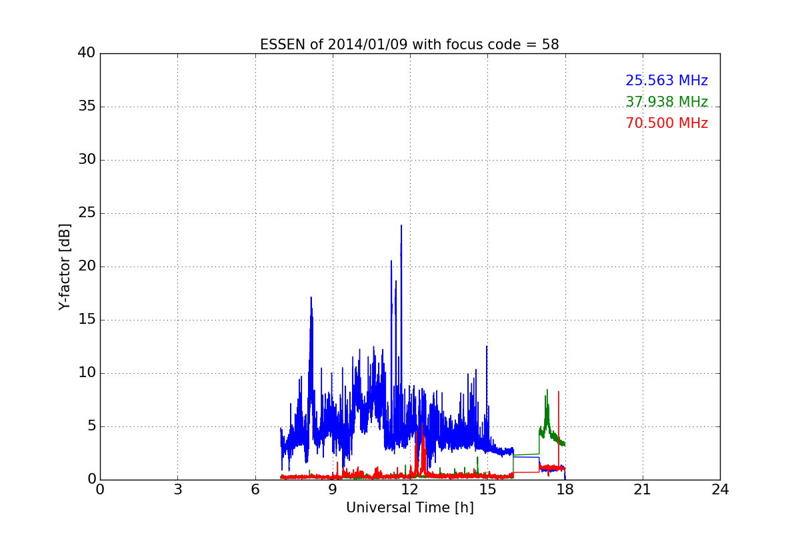
Task: Click the x-axis tick label 9
Action: click(x=332, y=490)
